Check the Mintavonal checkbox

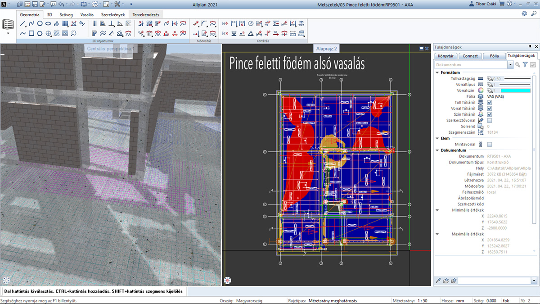(x=489, y=144)
